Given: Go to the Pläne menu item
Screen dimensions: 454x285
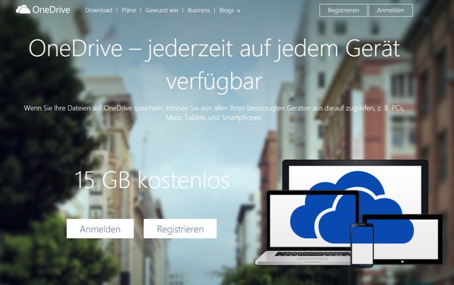Looking at the screenshot, I should click(129, 10).
